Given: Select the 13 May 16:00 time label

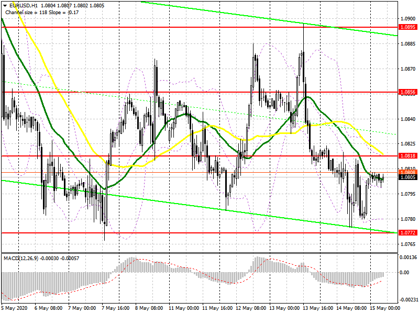Looking at the screenshot, I should coord(318,308).
